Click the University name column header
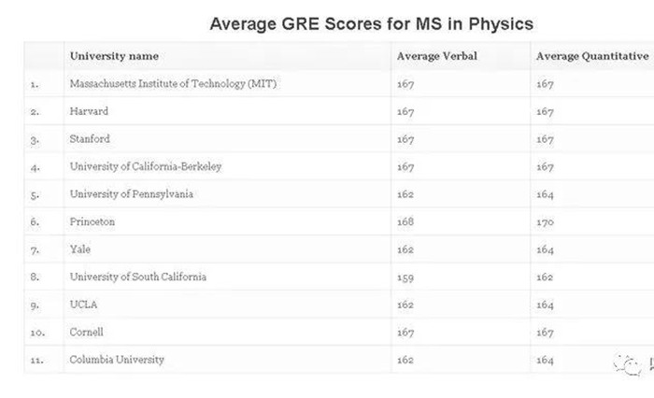 [114, 56]
